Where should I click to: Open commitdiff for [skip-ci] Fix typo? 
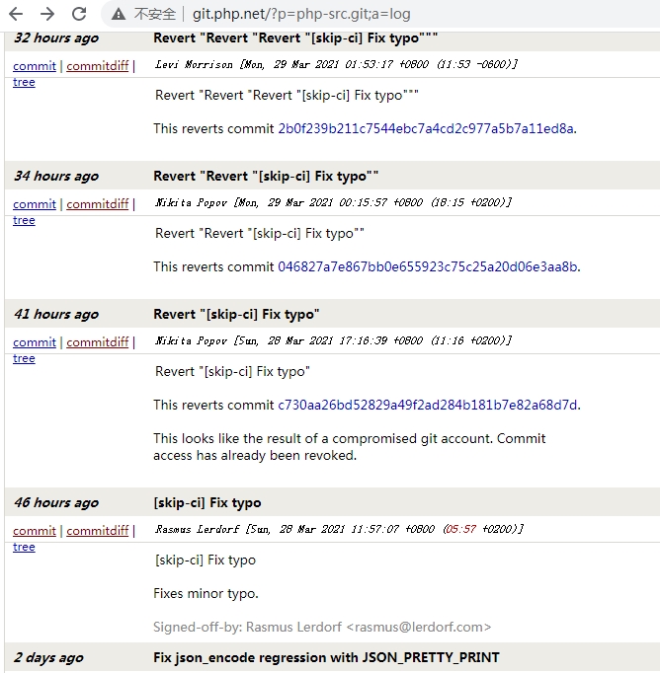point(98,531)
